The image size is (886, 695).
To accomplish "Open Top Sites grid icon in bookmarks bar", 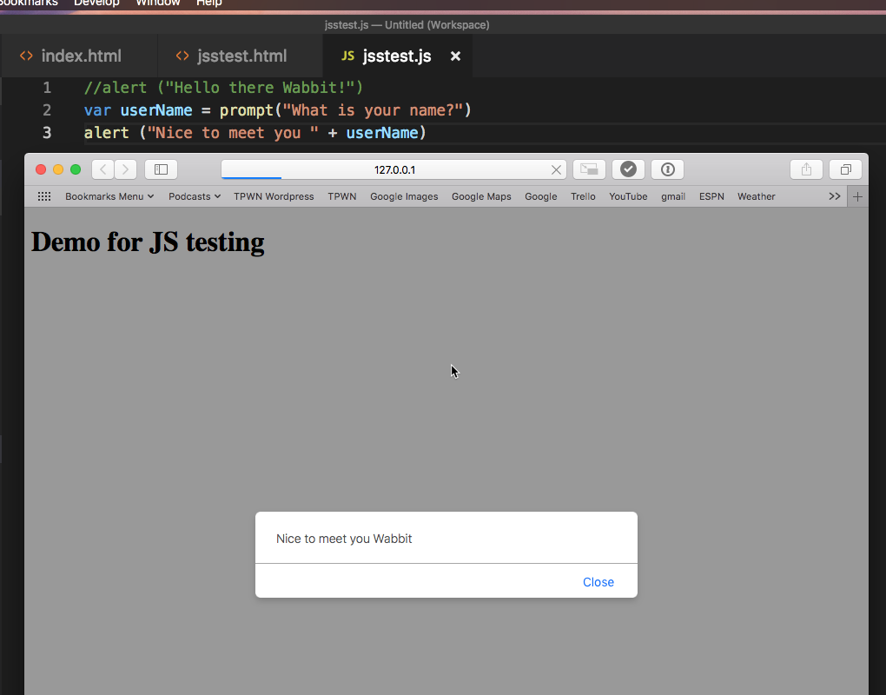I will [44, 196].
